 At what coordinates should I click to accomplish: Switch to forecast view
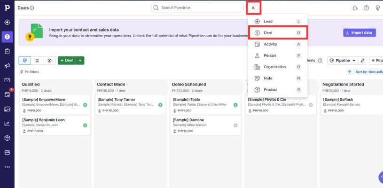[x=50, y=61]
